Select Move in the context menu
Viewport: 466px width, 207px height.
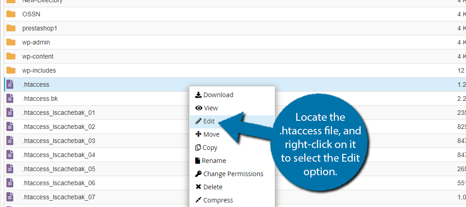tap(232, 134)
